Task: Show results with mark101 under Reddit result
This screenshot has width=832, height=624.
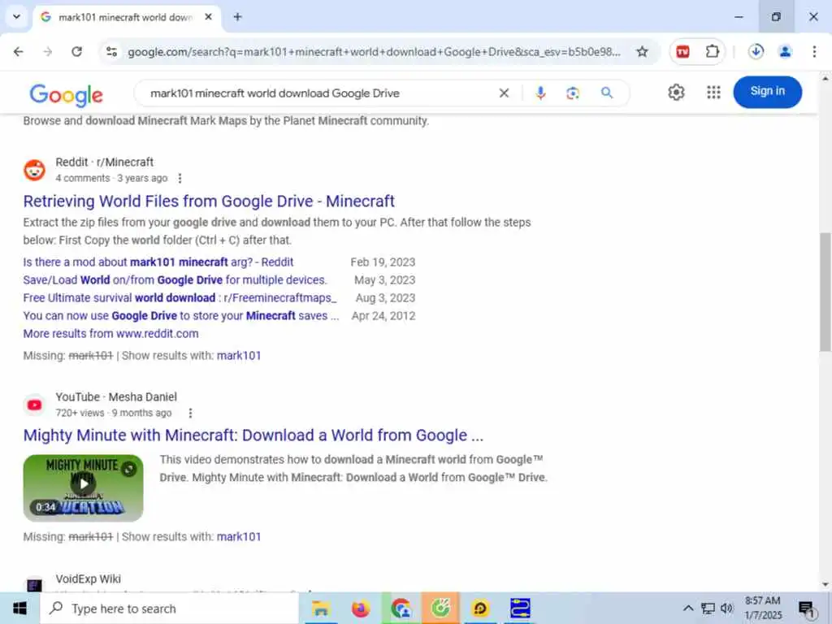Action: (x=239, y=356)
